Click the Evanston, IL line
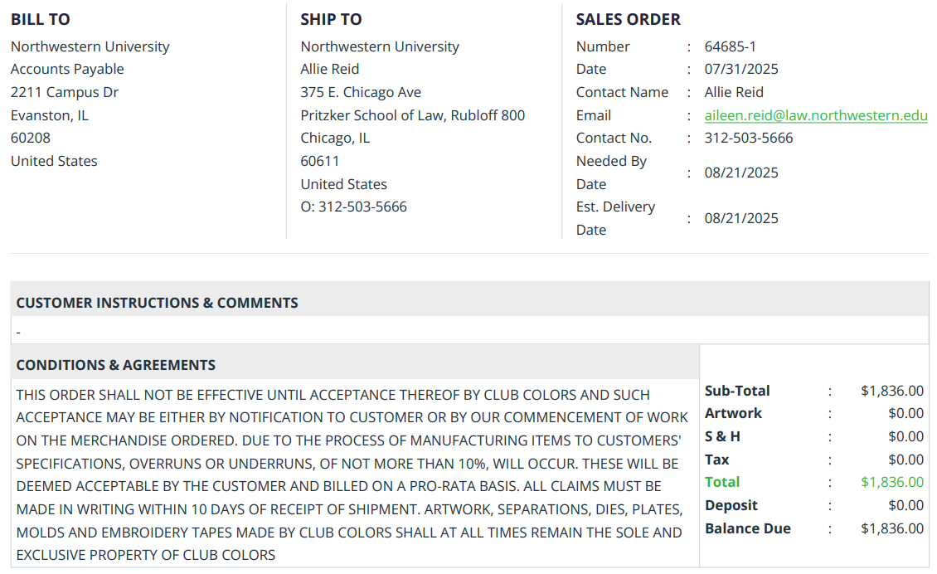The height and width of the screenshot is (574, 937). (49, 115)
